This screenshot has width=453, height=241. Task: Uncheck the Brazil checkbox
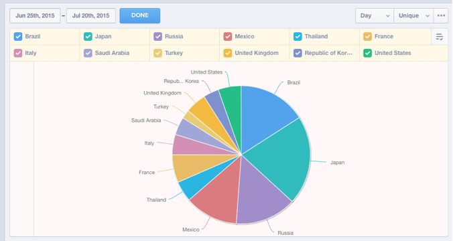(x=18, y=37)
